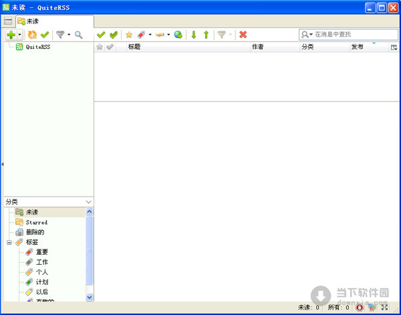
Task: Toggle images icon in the status bar
Action: 372,308
